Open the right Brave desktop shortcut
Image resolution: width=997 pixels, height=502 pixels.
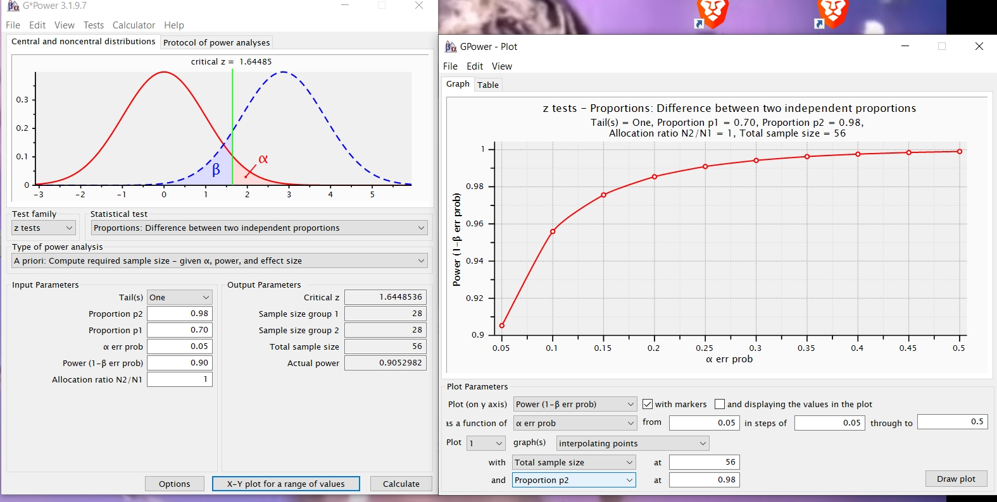831,14
